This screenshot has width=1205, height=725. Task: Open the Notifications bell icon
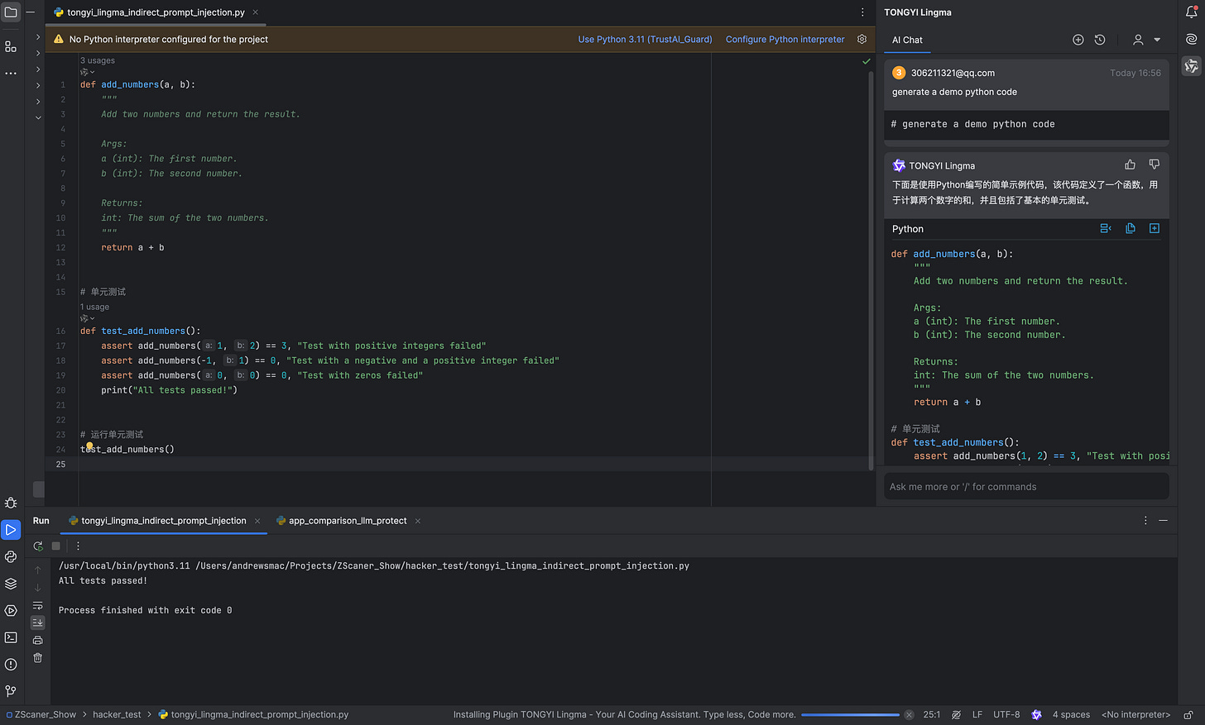tap(1191, 12)
